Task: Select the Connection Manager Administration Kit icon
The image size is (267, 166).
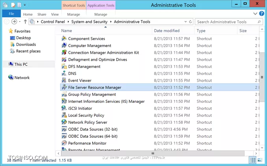Action: [x=64, y=53]
